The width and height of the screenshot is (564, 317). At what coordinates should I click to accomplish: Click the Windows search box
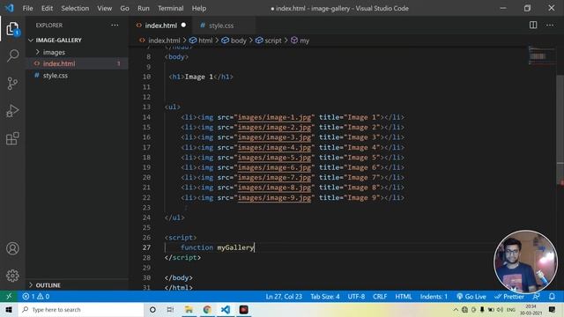point(81,309)
